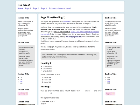Go to Page 3 in navigation
Screen dimensions: 140x105
[44, 8]
